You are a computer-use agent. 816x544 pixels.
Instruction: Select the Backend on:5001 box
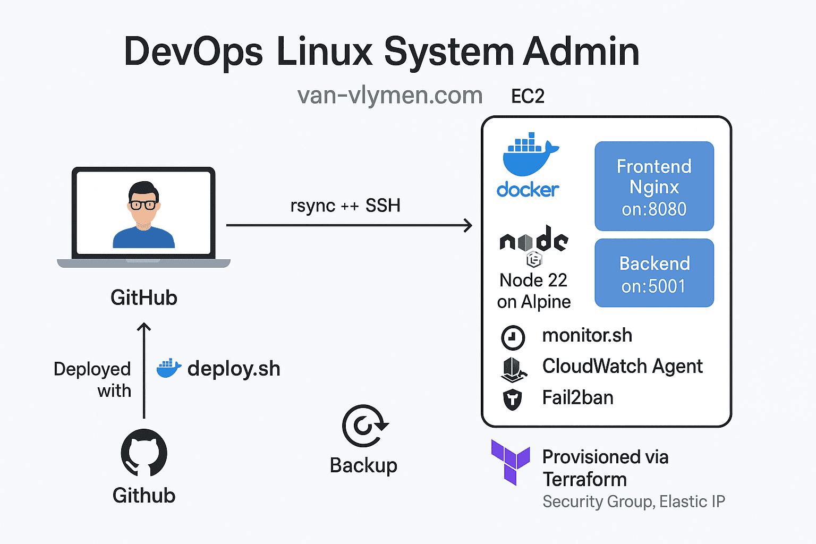654,273
